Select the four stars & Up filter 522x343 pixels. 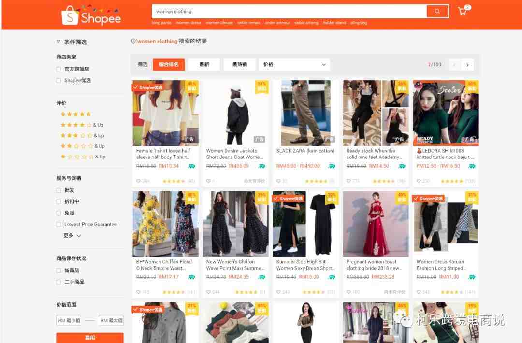coord(82,125)
